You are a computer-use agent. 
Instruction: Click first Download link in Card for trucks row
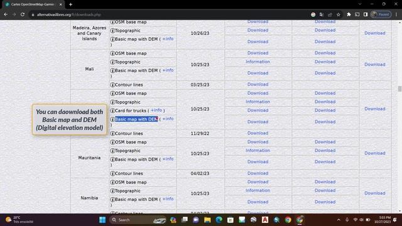pyautogui.click(x=258, y=110)
